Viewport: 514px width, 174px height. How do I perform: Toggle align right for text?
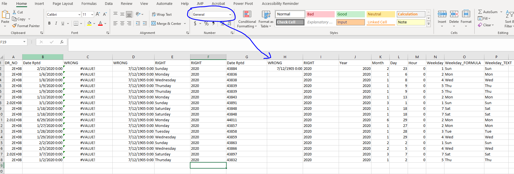coord(129,23)
